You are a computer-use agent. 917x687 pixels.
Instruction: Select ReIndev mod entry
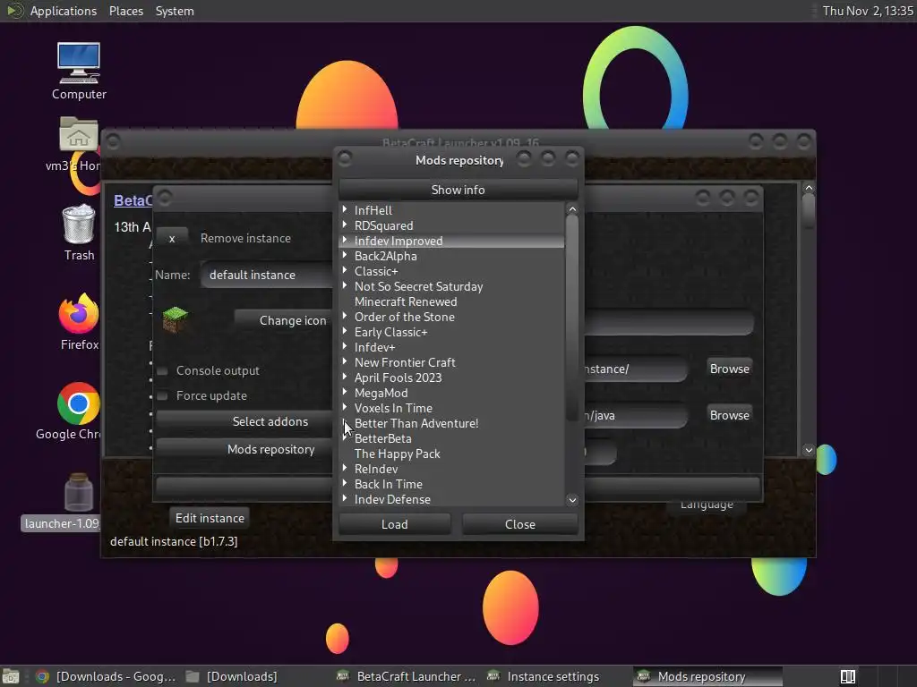[376, 469]
